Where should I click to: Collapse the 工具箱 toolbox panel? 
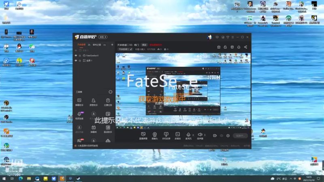point(111,92)
